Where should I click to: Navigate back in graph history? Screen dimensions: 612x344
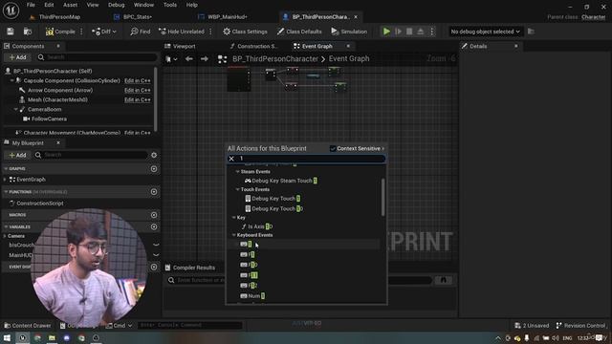[189, 59]
